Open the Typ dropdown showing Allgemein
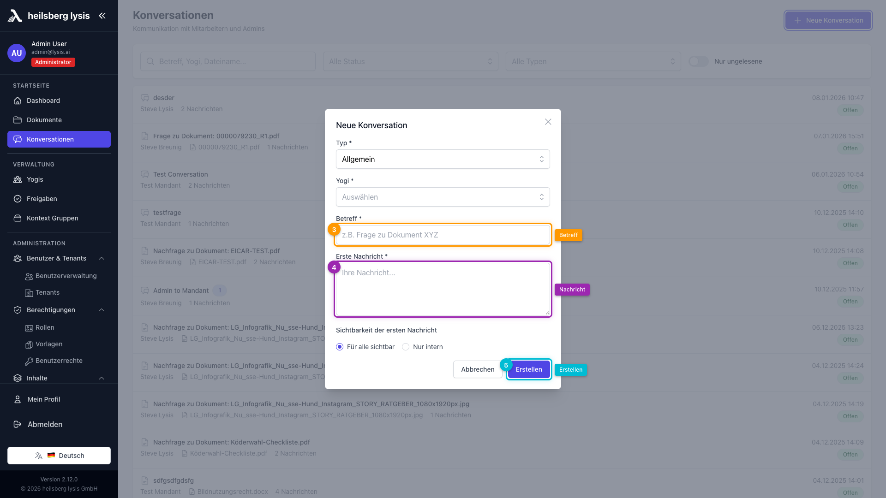Screen dimensions: 886x498 coord(443,159)
